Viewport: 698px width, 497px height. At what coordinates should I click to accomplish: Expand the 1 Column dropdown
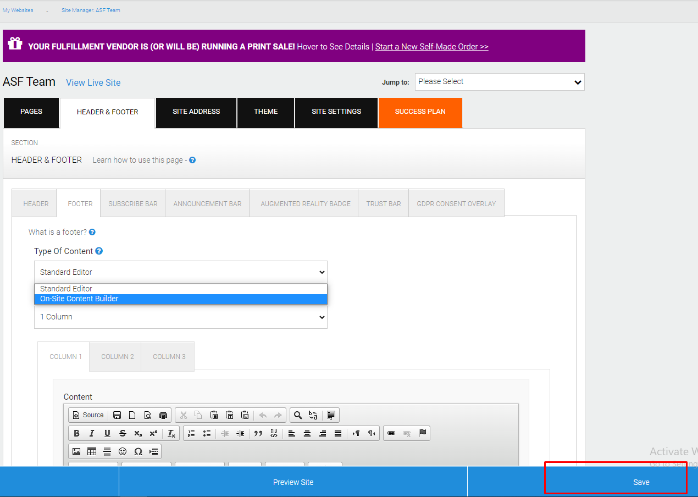click(181, 317)
